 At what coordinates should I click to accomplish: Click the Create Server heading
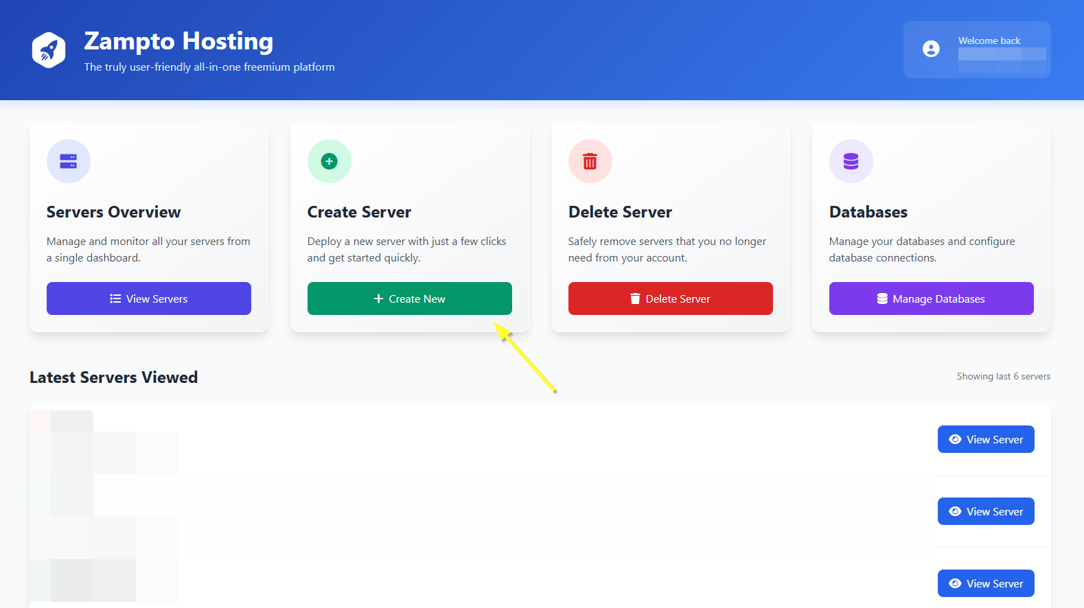click(360, 212)
